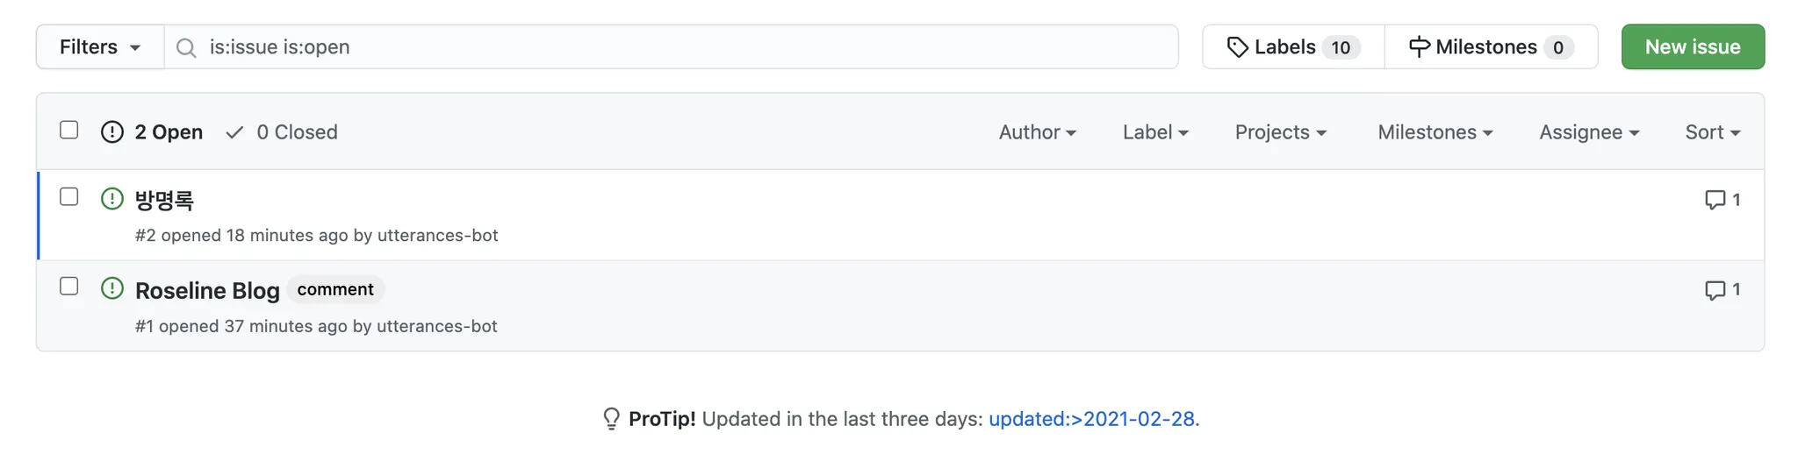Image resolution: width=1798 pixels, height=454 pixels.
Task: Click the ProTip lightbulb icon
Action: [611, 419]
